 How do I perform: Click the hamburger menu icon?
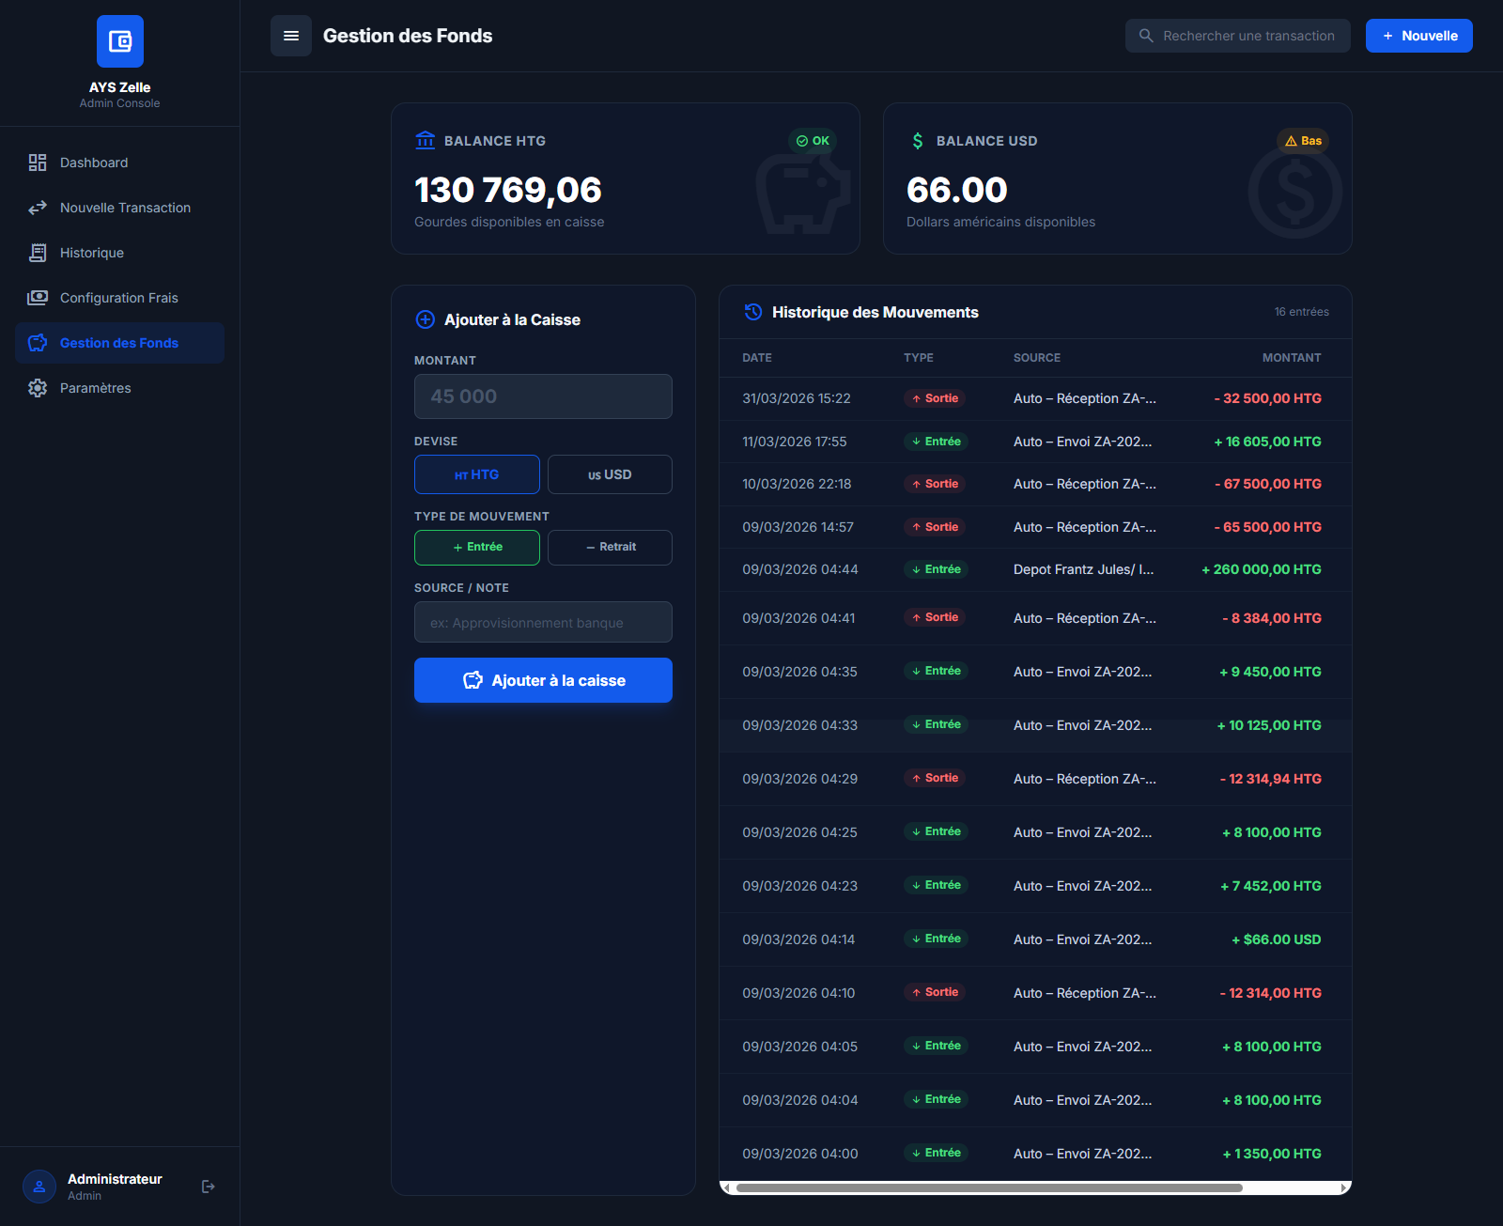291,35
